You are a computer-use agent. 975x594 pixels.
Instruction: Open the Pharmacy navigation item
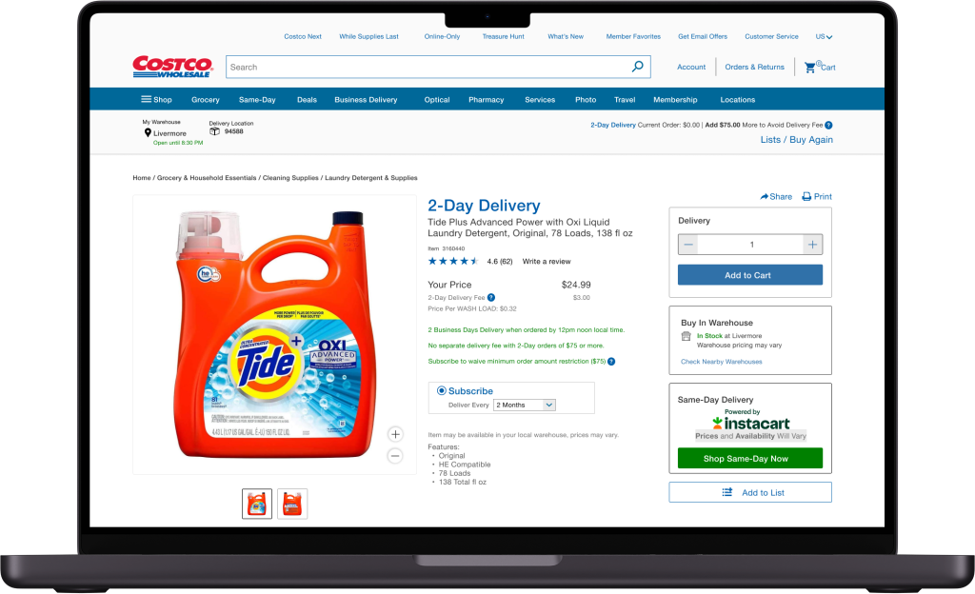tap(487, 99)
